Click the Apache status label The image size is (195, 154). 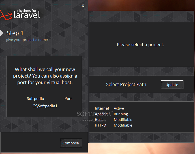click(x=101, y=114)
